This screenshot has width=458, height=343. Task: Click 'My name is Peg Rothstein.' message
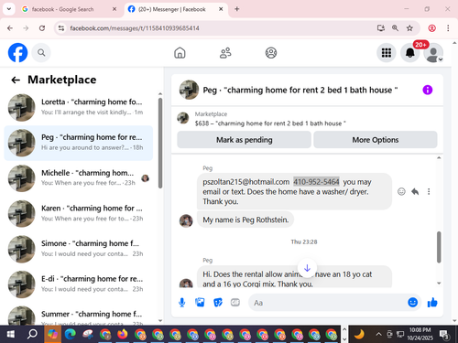coord(245,220)
